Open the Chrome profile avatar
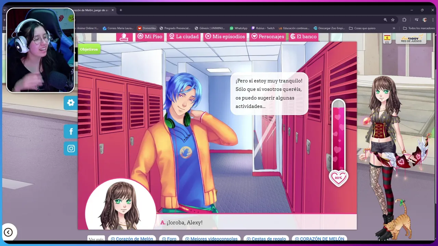Screen dimensions: 438x246 pos(425,20)
